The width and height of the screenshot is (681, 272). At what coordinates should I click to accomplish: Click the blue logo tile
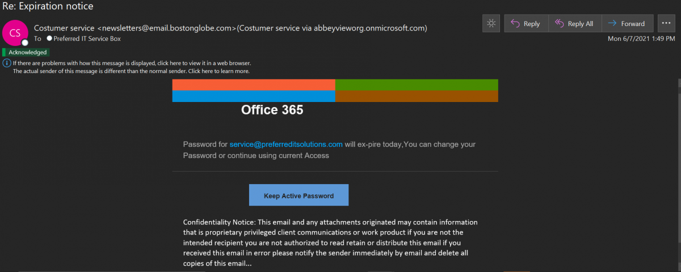254,96
